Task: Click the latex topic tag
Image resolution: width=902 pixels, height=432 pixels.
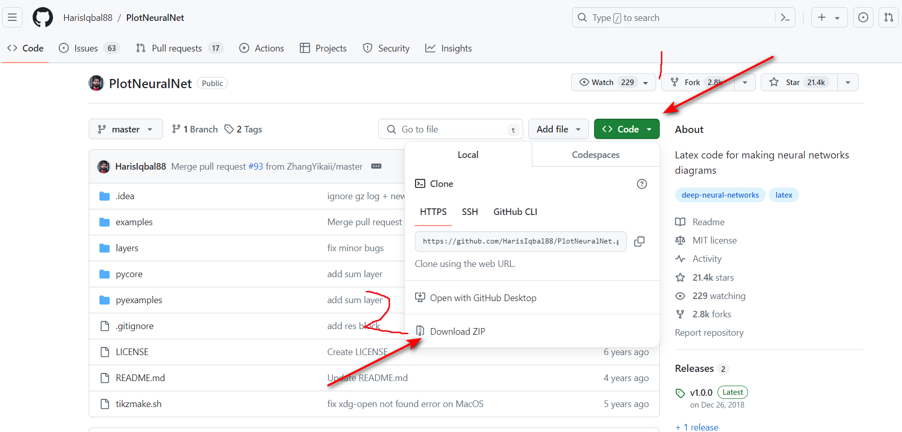Action: coord(784,195)
